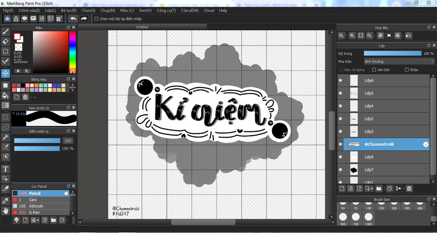
Task: Pick the Bucket fill tool
Action: pos(5,95)
